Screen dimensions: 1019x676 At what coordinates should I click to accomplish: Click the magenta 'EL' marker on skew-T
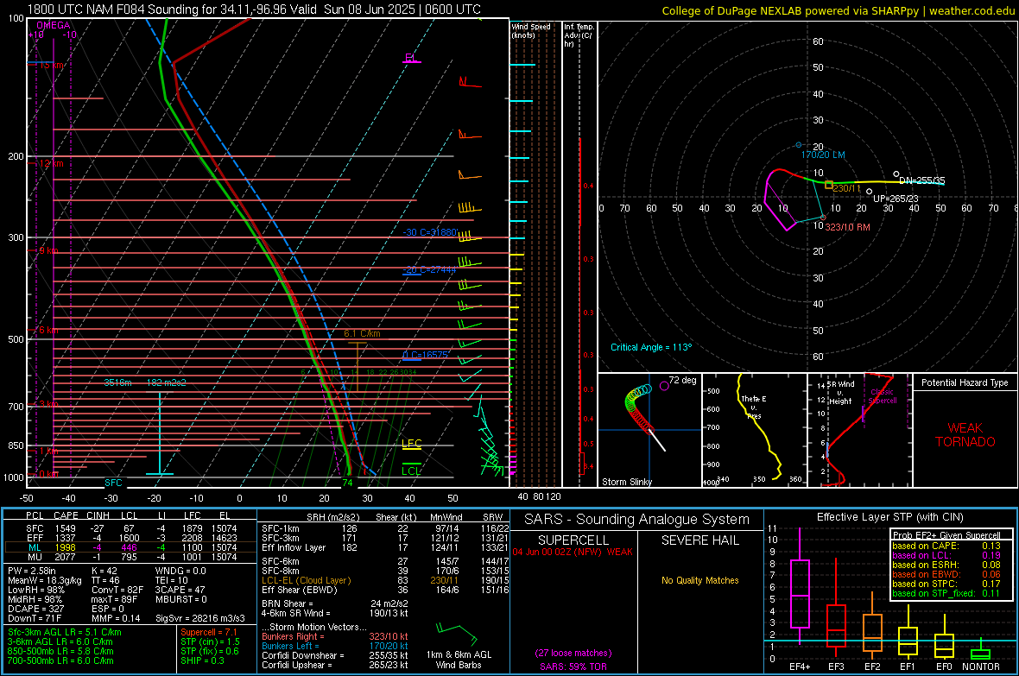point(410,58)
